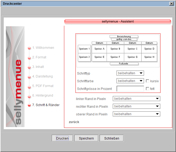The height and width of the screenshot is (152, 176).
Task: Expand the Schriftfarbe dropdown
Action: pos(130,81)
